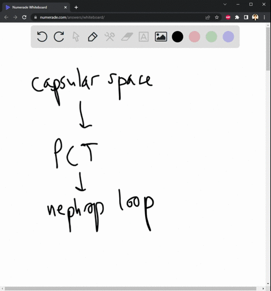
Task: Pick the green ink color
Action: (211, 37)
